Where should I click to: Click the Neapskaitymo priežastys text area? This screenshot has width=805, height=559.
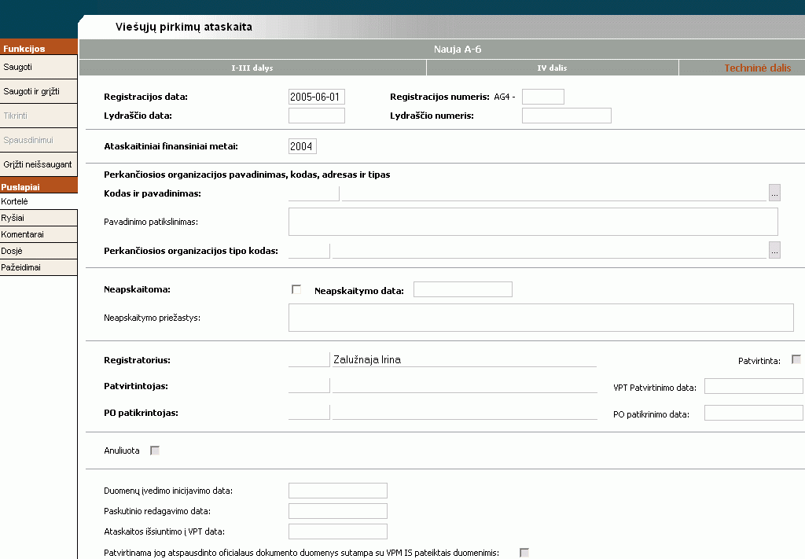click(x=541, y=318)
